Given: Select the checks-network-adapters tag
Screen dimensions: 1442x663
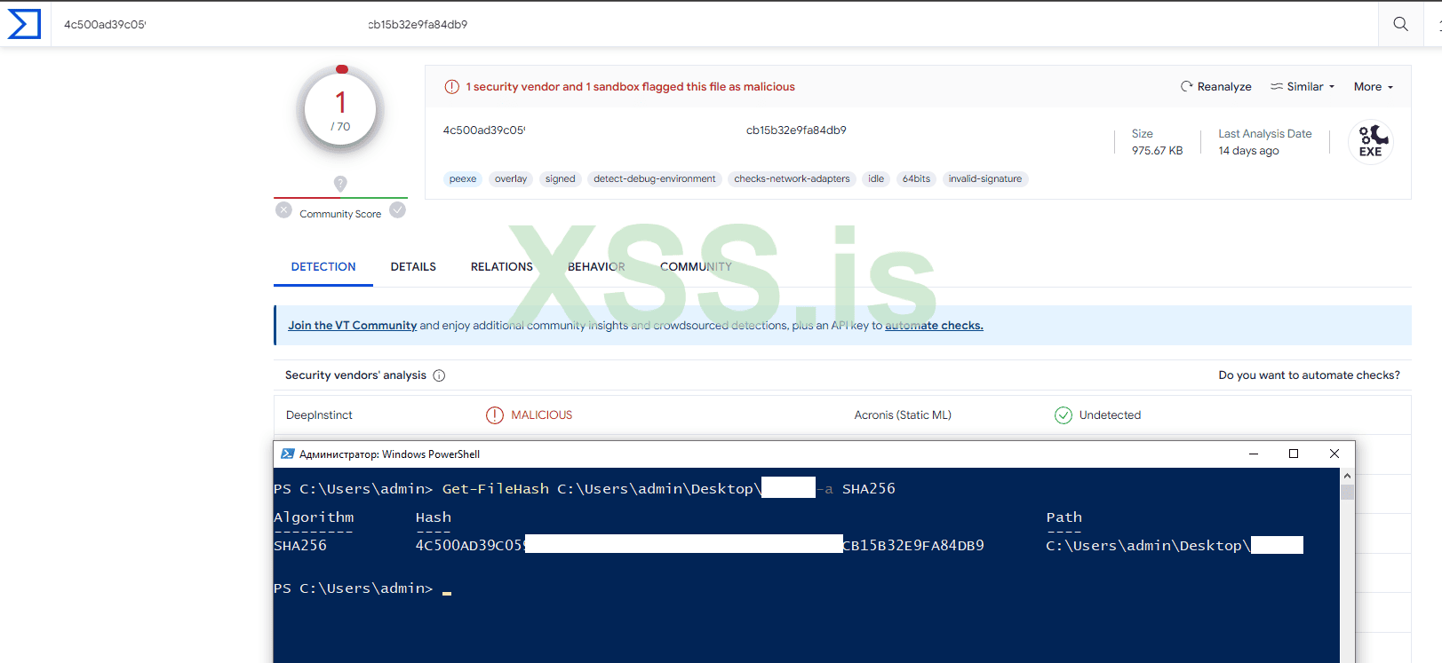Looking at the screenshot, I should [x=792, y=178].
